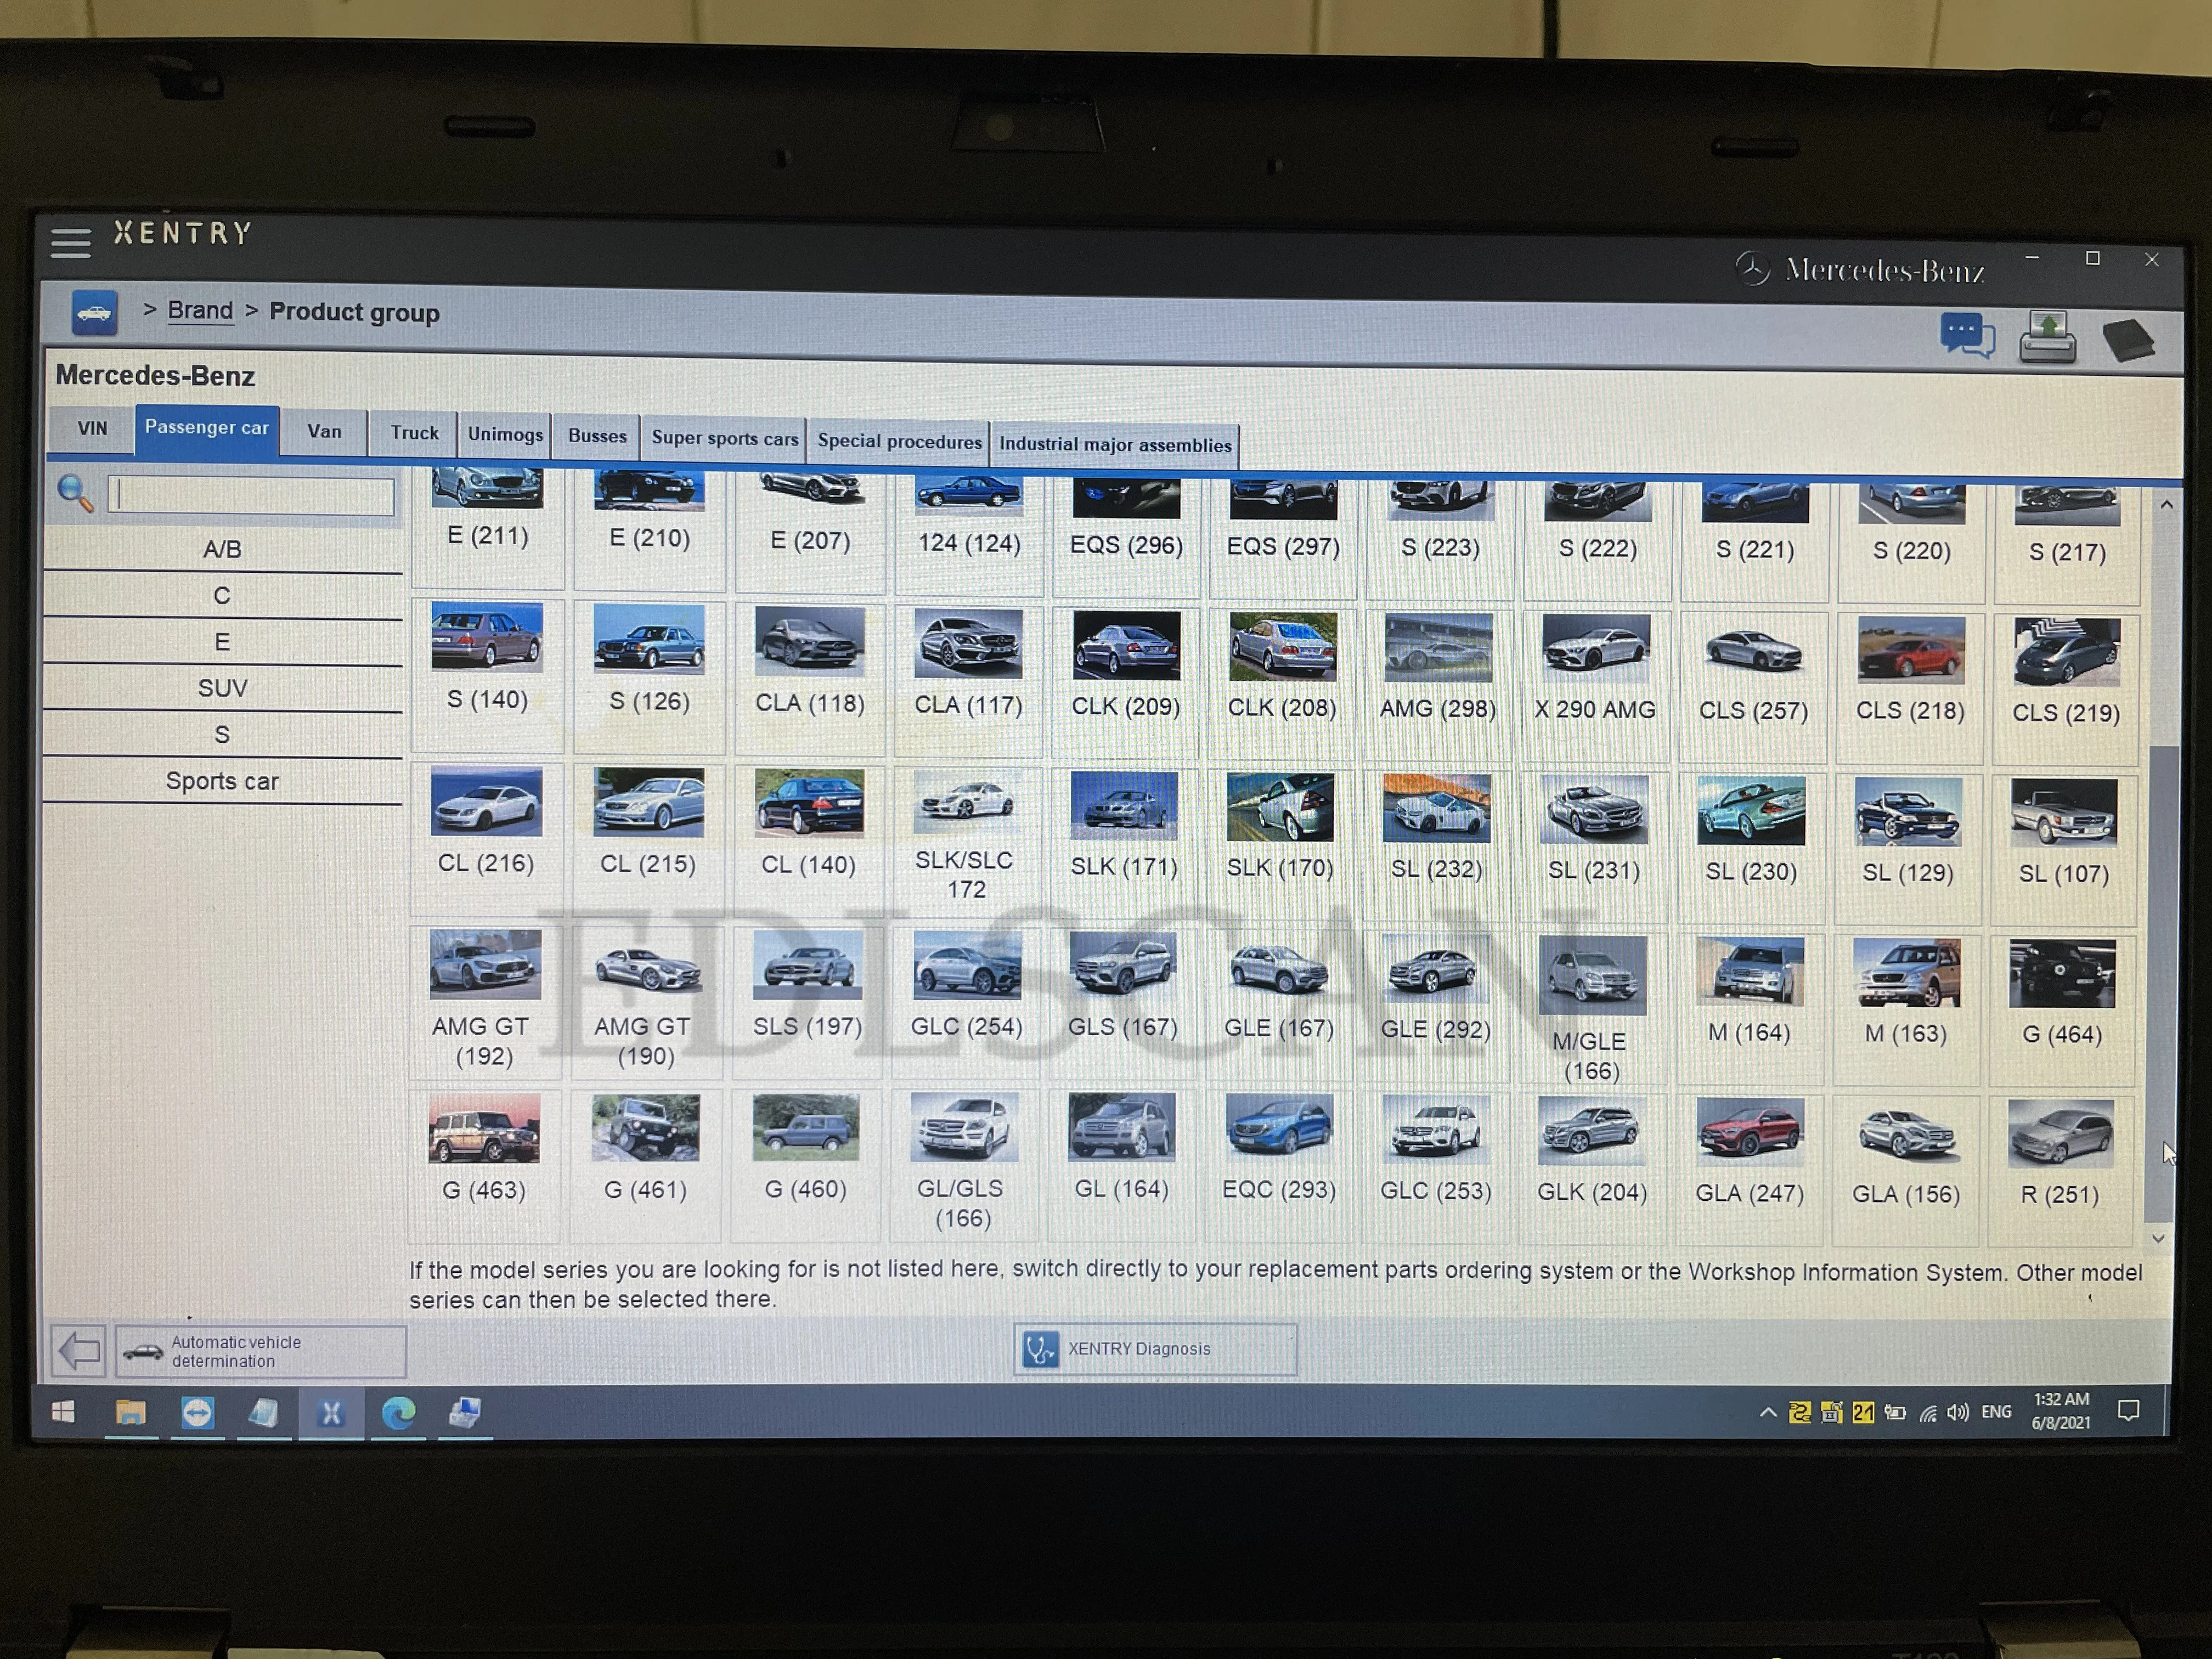Click the printer icon in top toolbar

pyautogui.click(x=2047, y=337)
